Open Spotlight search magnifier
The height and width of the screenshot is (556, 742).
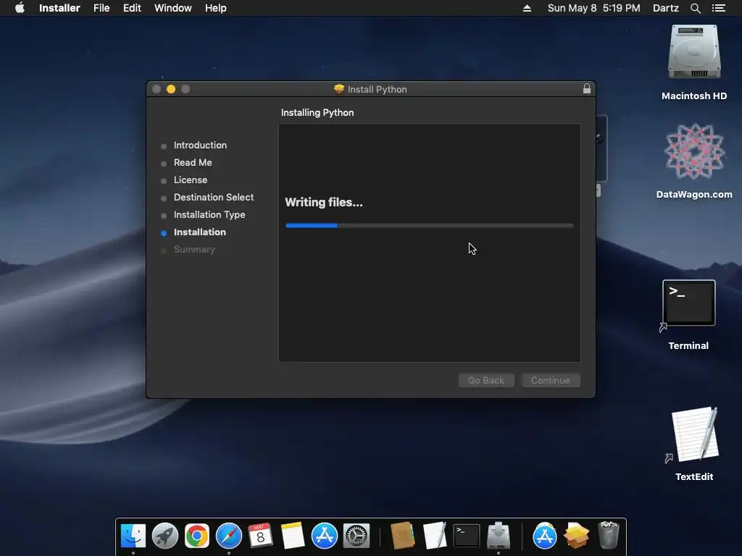pyautogui.click(x=695, y=8)
